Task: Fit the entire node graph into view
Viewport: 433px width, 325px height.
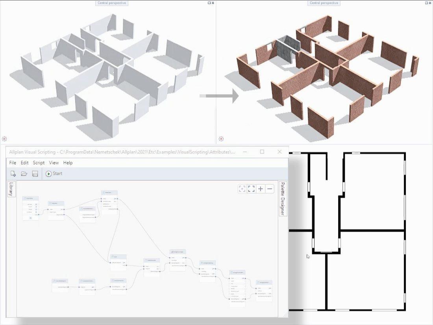Action: (x=252, y=189)
